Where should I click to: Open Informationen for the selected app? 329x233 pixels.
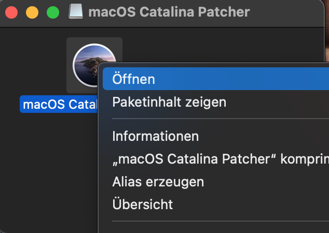(156, 136)
